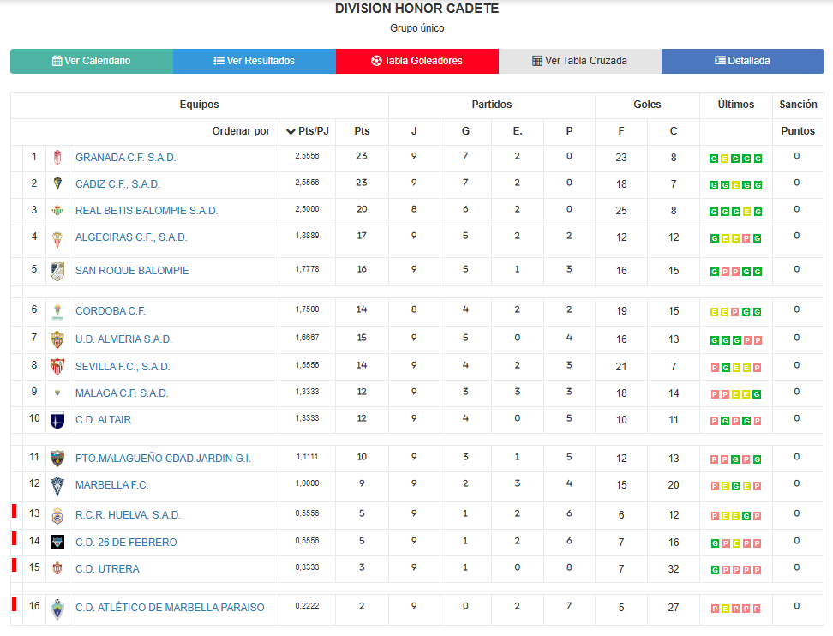Screen dimensions: 833x636
Task: Open PTO.MALAGUEÑO CDAD.JARDIN G.I. link
Action: 163,459
